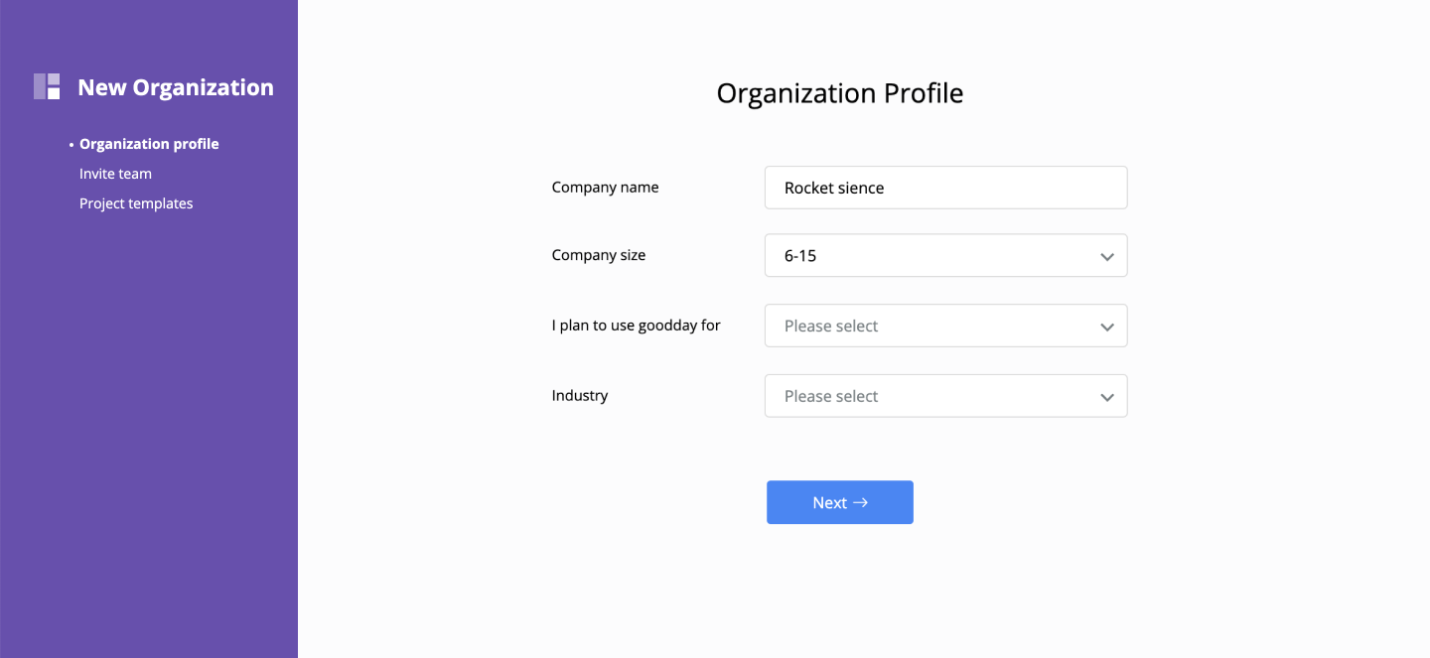Focus the Company name input field
This screenshot has width=1430, height=658.
945,188
